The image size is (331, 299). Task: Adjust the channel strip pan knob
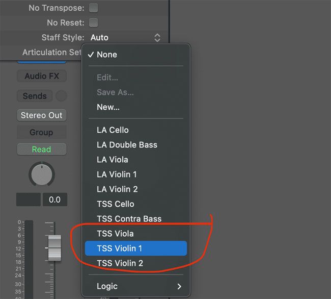coord(41,175)
